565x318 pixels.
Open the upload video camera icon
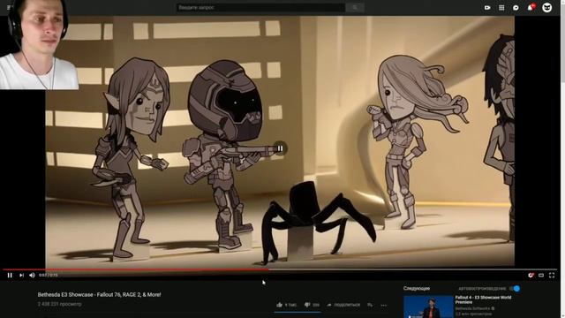[487, 7]
